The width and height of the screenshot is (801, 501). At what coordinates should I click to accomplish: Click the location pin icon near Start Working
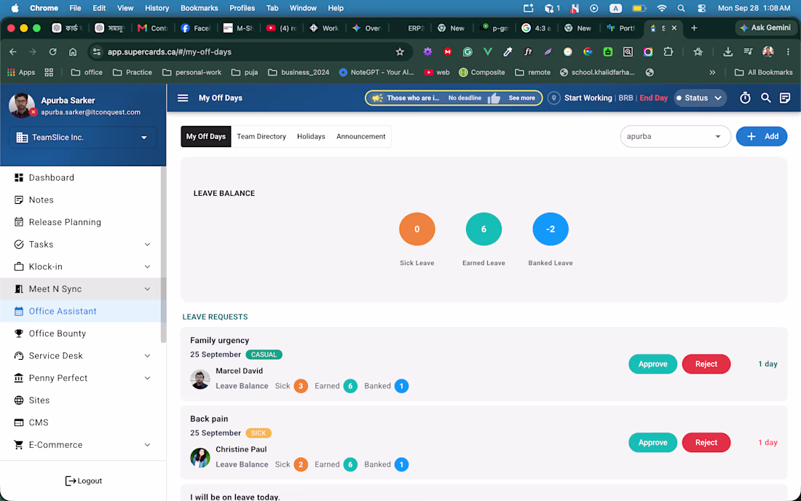[x=553, y=98]
